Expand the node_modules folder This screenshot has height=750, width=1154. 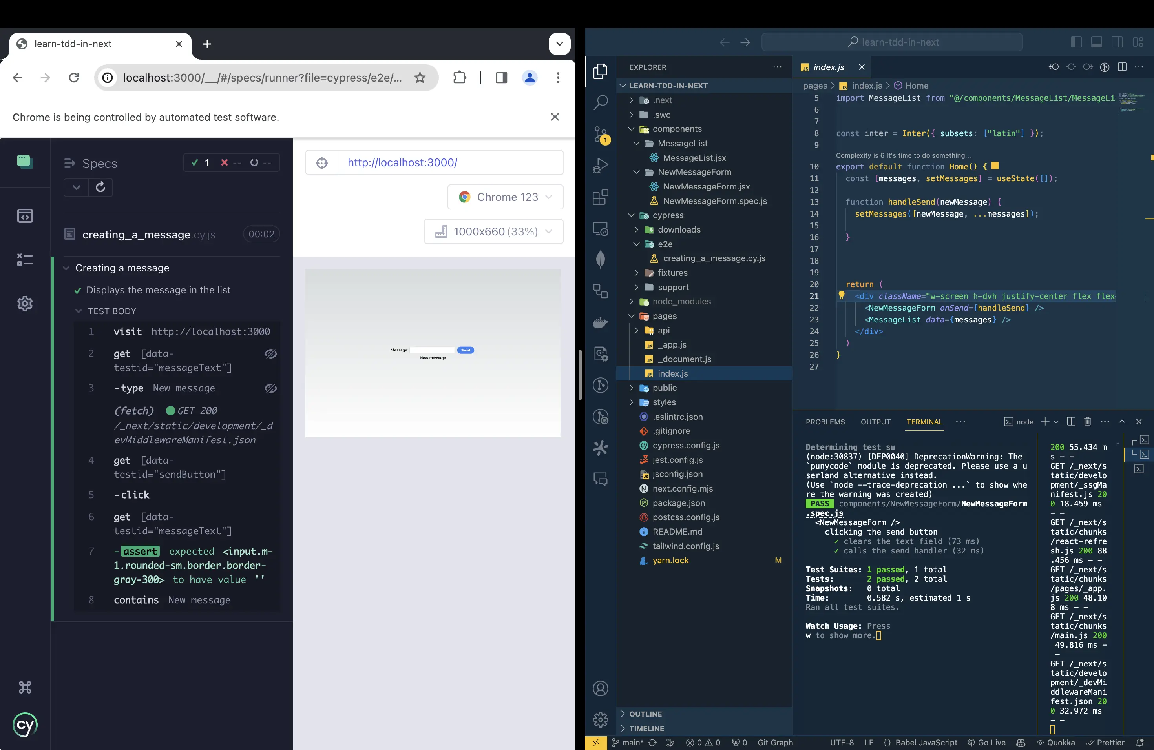tap(631, 301)
